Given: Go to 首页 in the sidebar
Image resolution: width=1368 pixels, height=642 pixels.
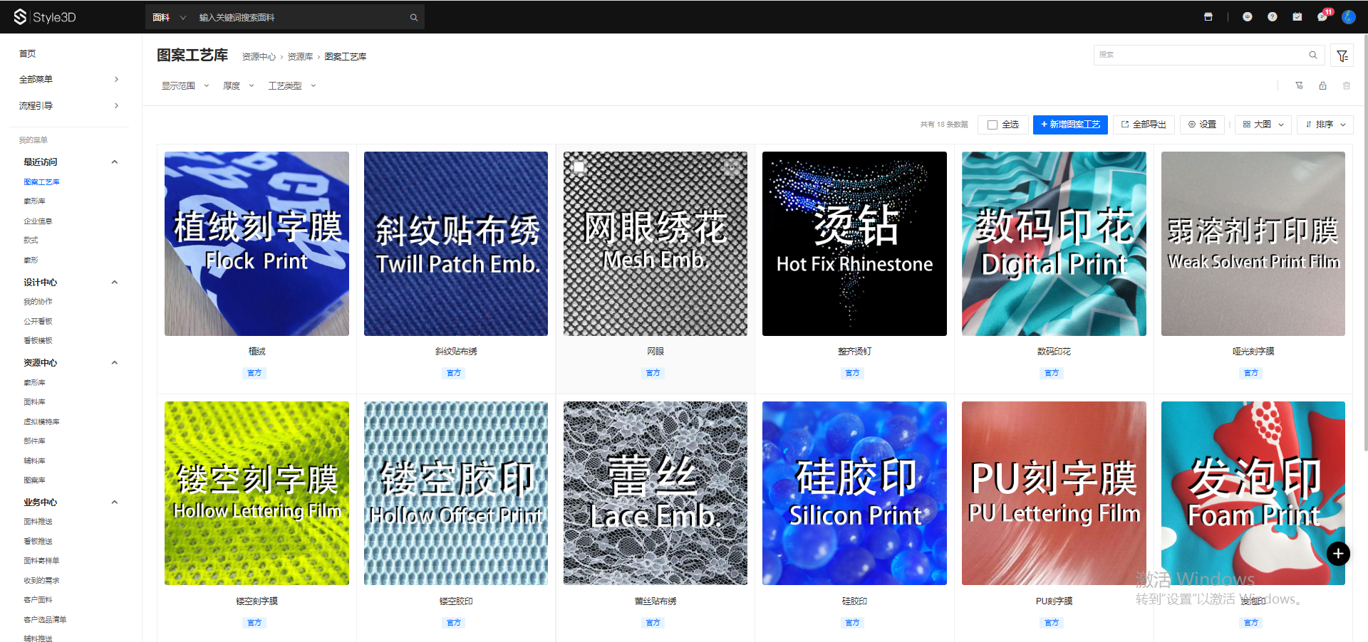Looking at the screenshot, I should pos(28,54).
